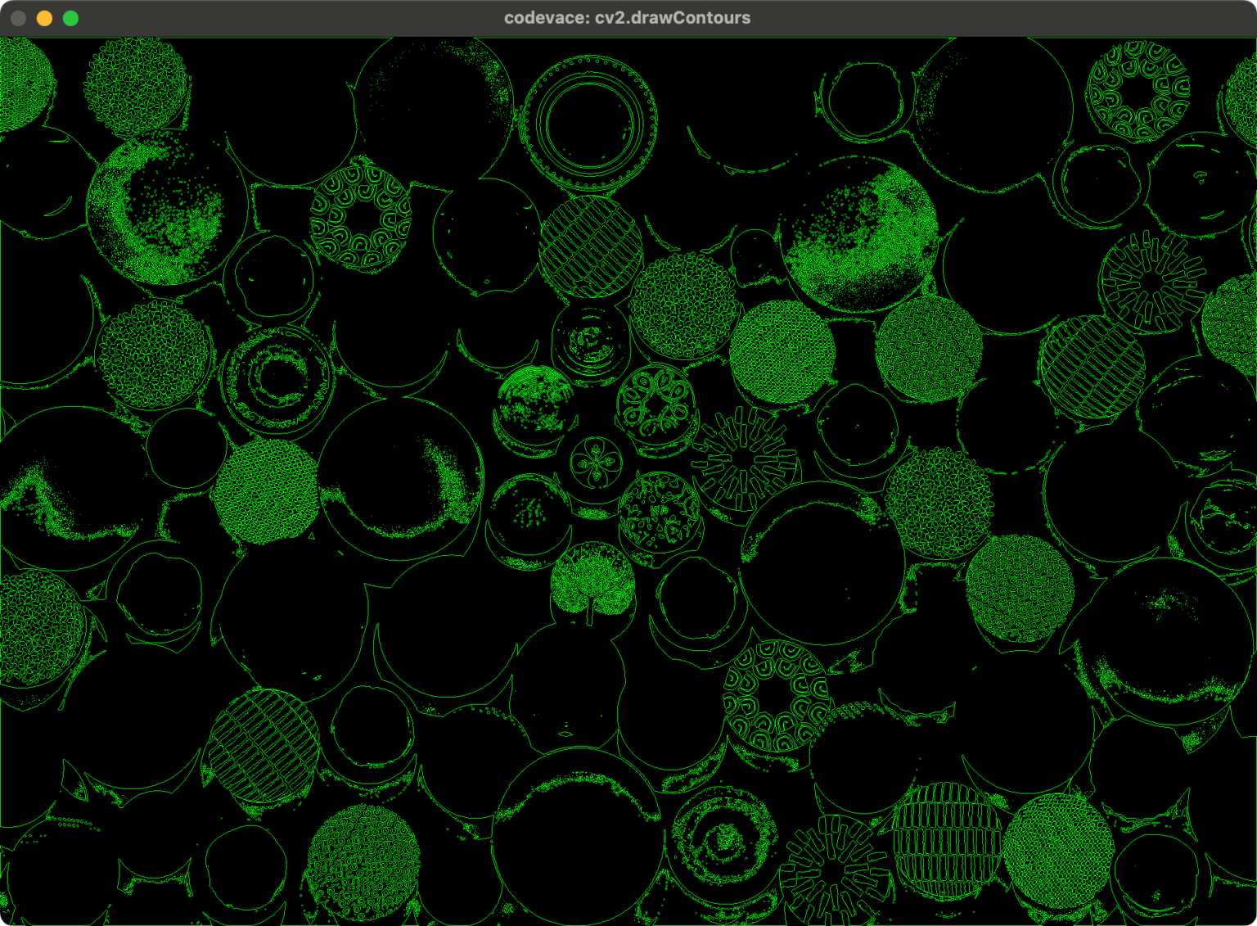Select the small four-petal flower medallion contour

596,463
